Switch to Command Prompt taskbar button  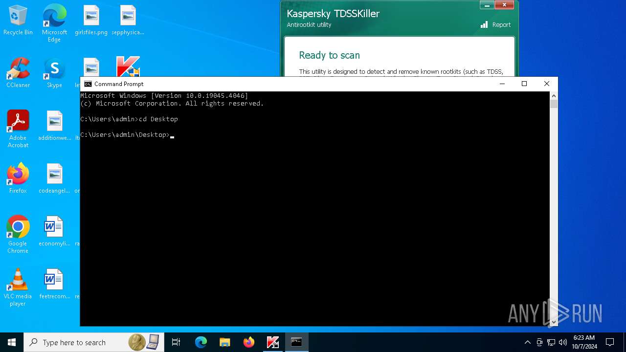coord(297,342)
